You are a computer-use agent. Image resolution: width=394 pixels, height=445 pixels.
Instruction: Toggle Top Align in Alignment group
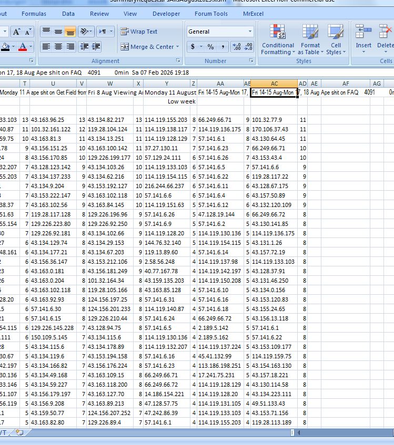[x=46, y=32]
